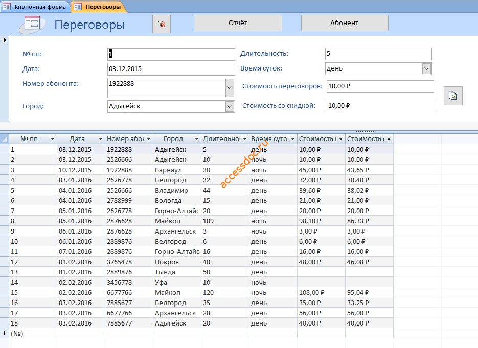Expand the Номер абонента combo box
478x348 pixels.
point(230,88)
